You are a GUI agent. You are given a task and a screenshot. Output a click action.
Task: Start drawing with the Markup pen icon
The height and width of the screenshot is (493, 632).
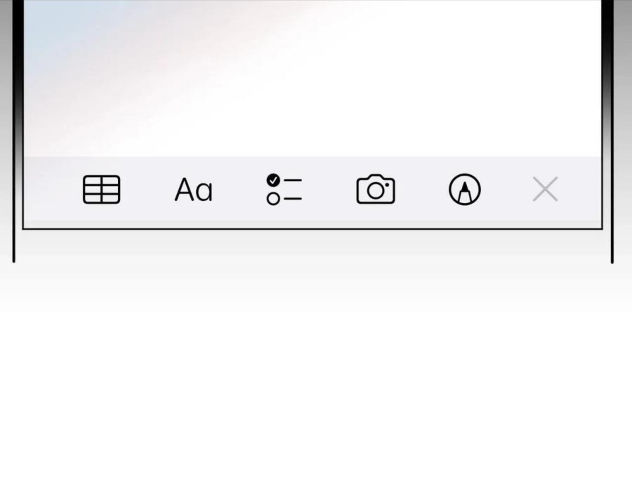[465, 189]
